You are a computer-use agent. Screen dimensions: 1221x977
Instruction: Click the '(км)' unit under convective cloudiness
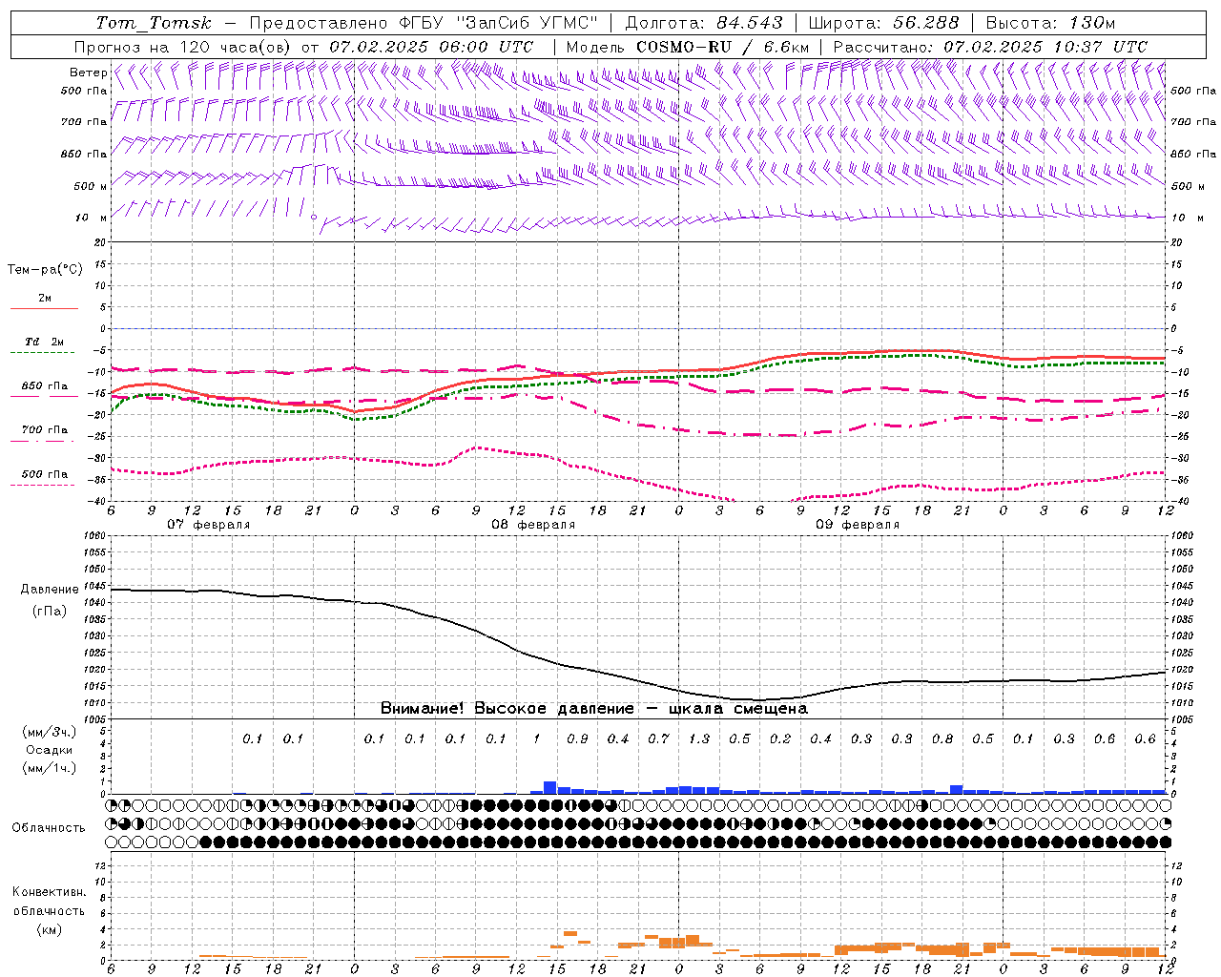[50, 928]
